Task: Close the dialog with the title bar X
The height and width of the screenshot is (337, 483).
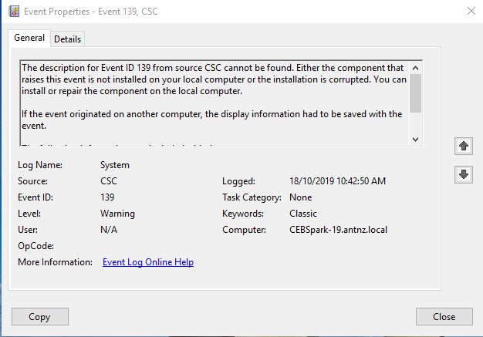Action: point(471,11)
